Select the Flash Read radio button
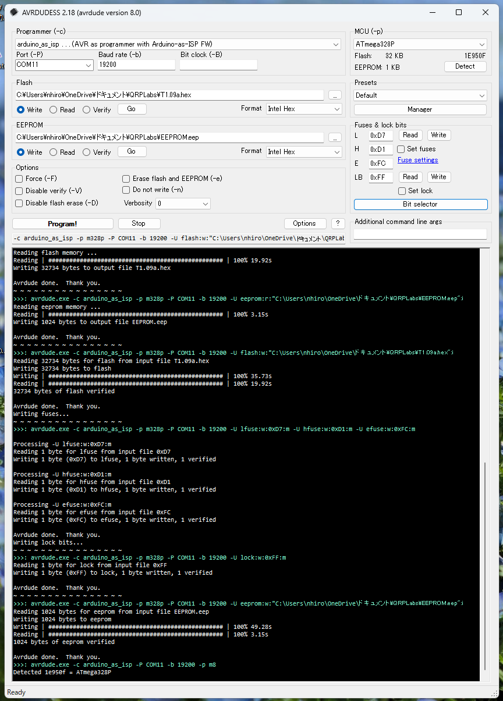Image resolution: width=503 pixels, height=701 pixels. tap(54, 109)
